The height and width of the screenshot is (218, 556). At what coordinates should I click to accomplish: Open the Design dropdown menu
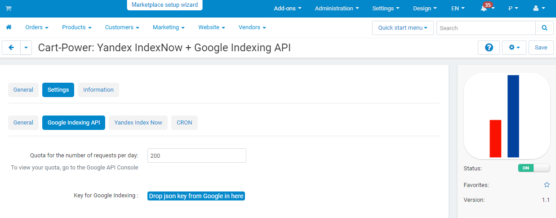(x=425, y=8)
